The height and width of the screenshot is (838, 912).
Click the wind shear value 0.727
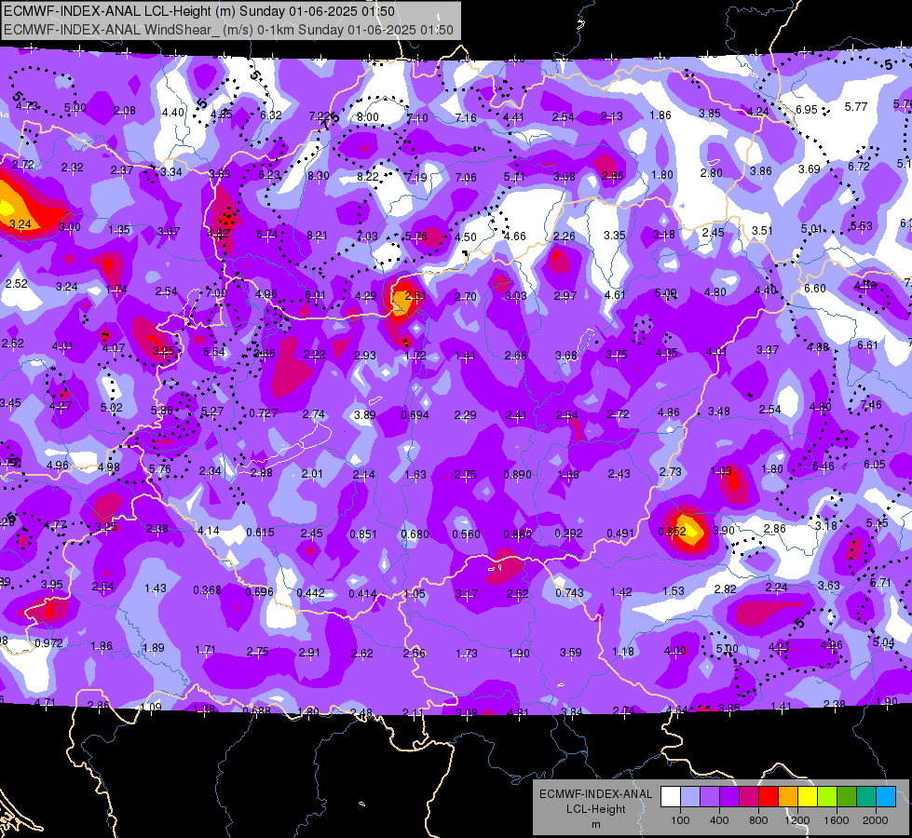[x=263, y=412]
